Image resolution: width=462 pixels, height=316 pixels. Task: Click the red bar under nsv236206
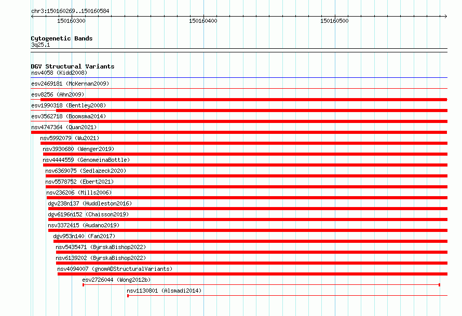(247, 198)
